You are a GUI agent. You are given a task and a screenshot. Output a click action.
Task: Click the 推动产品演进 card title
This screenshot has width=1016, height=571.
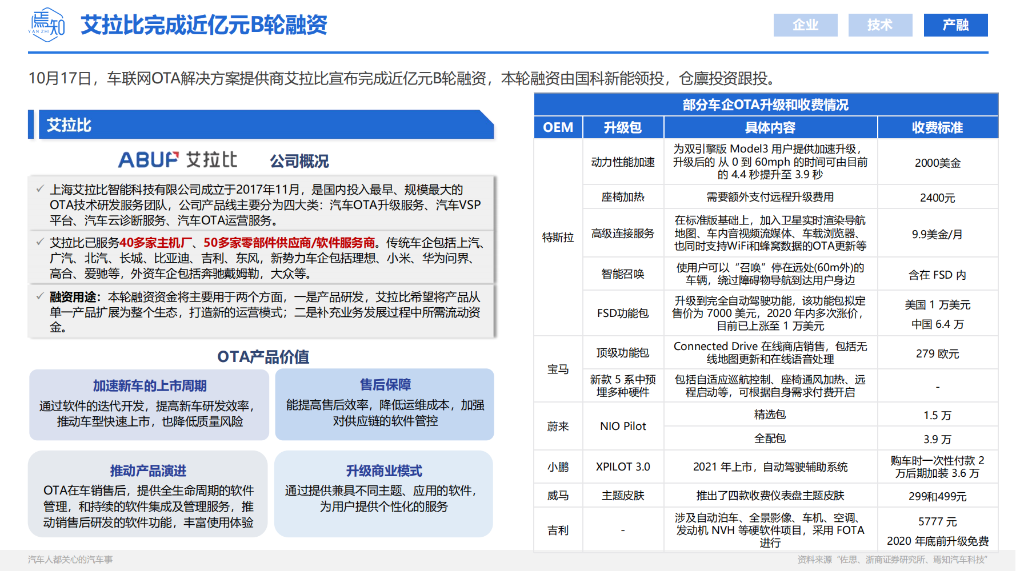coord(148,471)
